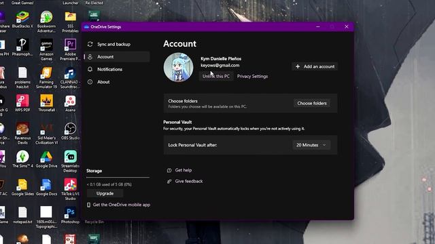Open The Sims 4 desktop icon
The image size is (435, 244).
pos(22,159)
